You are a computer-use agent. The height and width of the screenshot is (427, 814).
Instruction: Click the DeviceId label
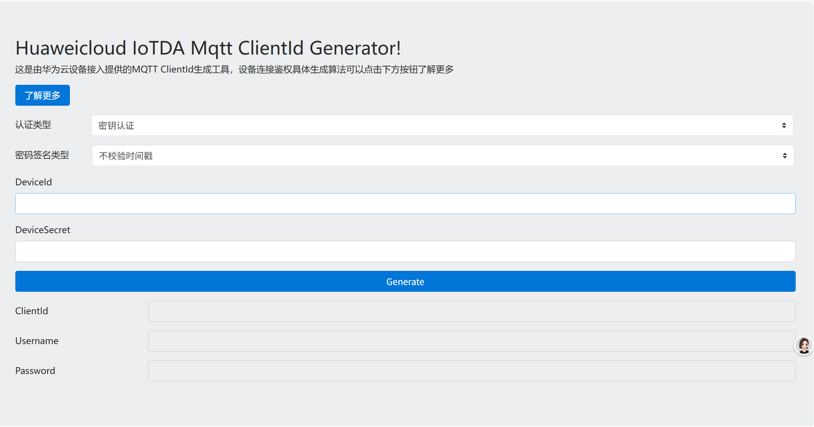click(x=34, y=182)
